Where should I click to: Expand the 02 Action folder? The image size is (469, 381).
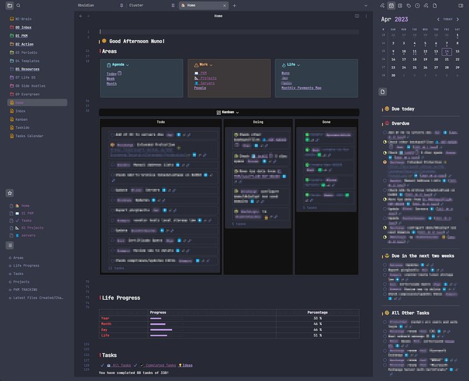[24, 44]
